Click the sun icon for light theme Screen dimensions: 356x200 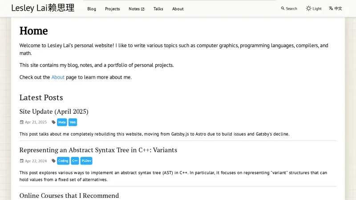[308, 8]
